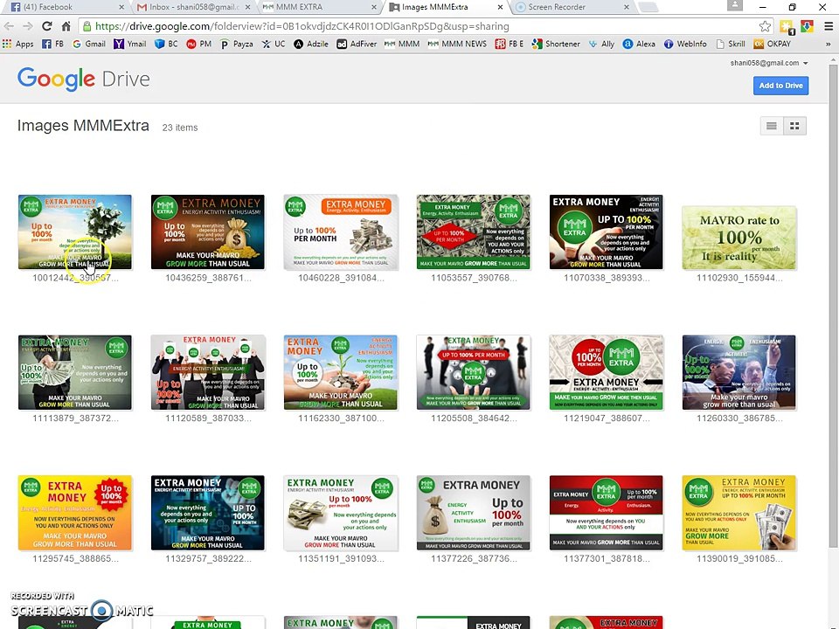This screenshot has height=629, width=839.
Task: Open thumbnail 11053557_390768
Action: click(x=474, y=232)
